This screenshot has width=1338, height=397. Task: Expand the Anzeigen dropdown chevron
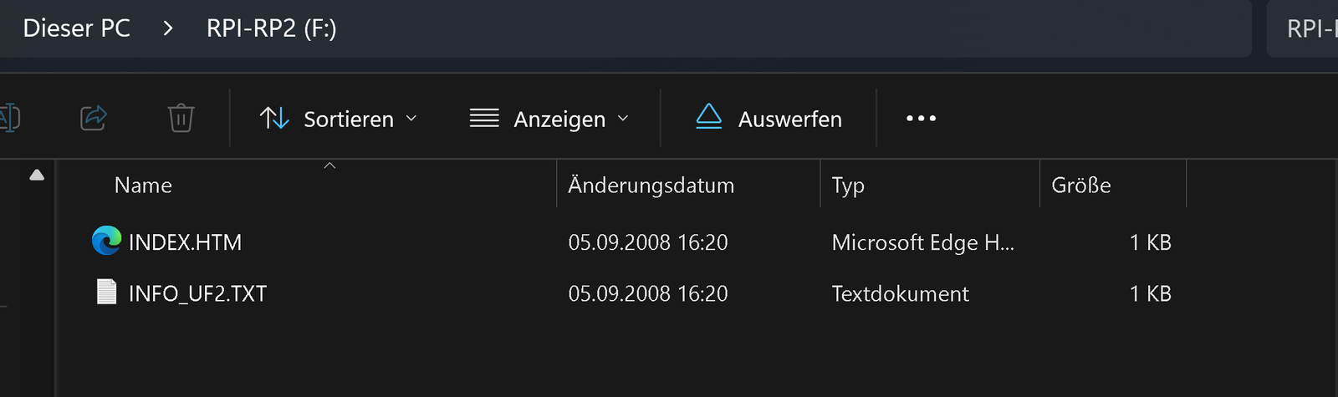[623, 119]
